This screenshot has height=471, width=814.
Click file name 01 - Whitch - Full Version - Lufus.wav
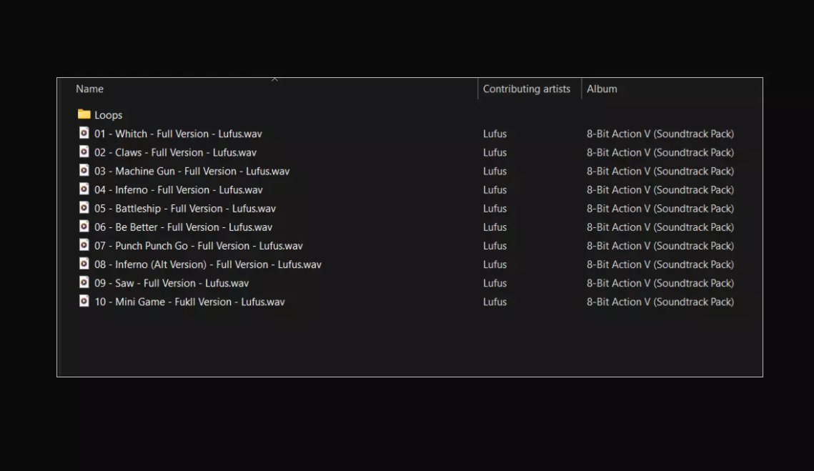pos(178,134)
